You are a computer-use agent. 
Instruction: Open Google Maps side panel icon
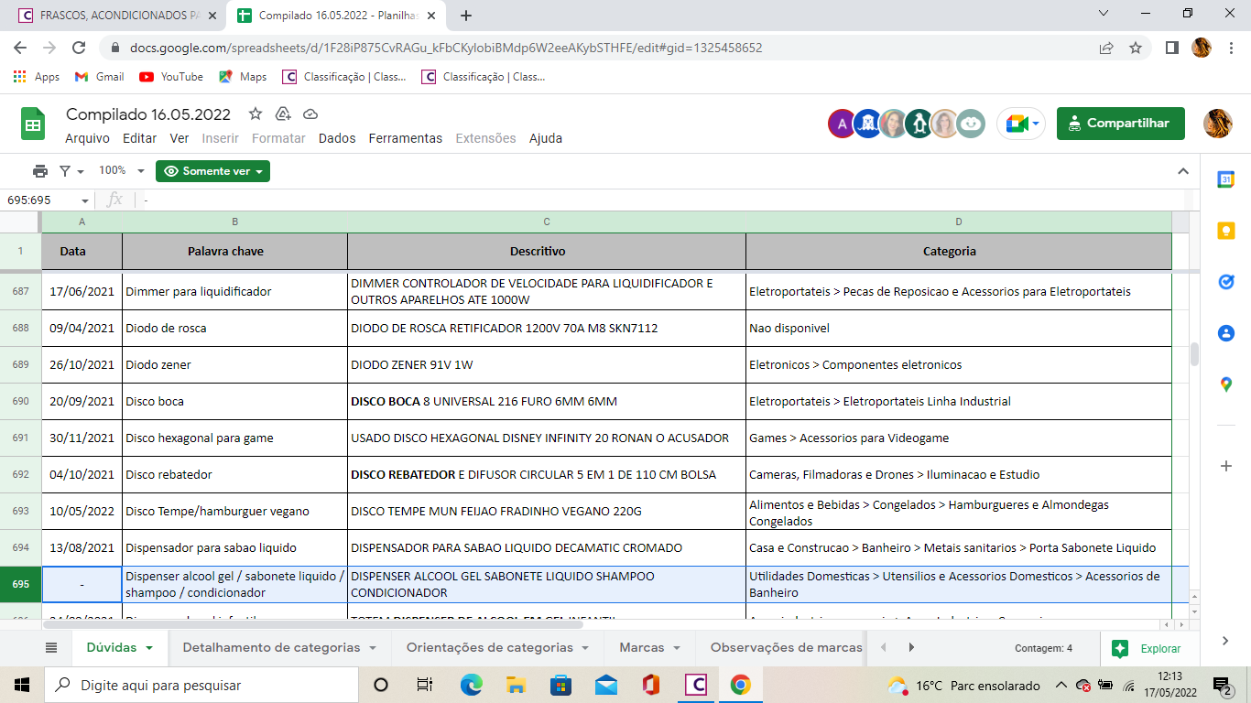(1225, 384)
